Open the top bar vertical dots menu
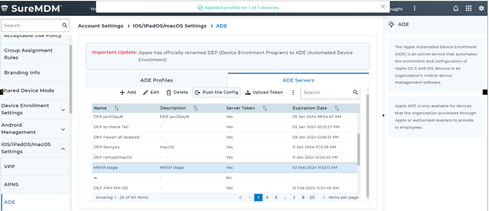 [x=415, y=8]
